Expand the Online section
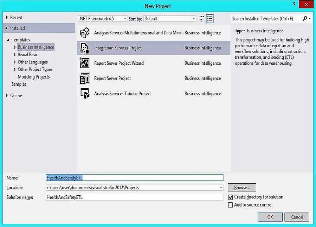 (x=7, y=95)
